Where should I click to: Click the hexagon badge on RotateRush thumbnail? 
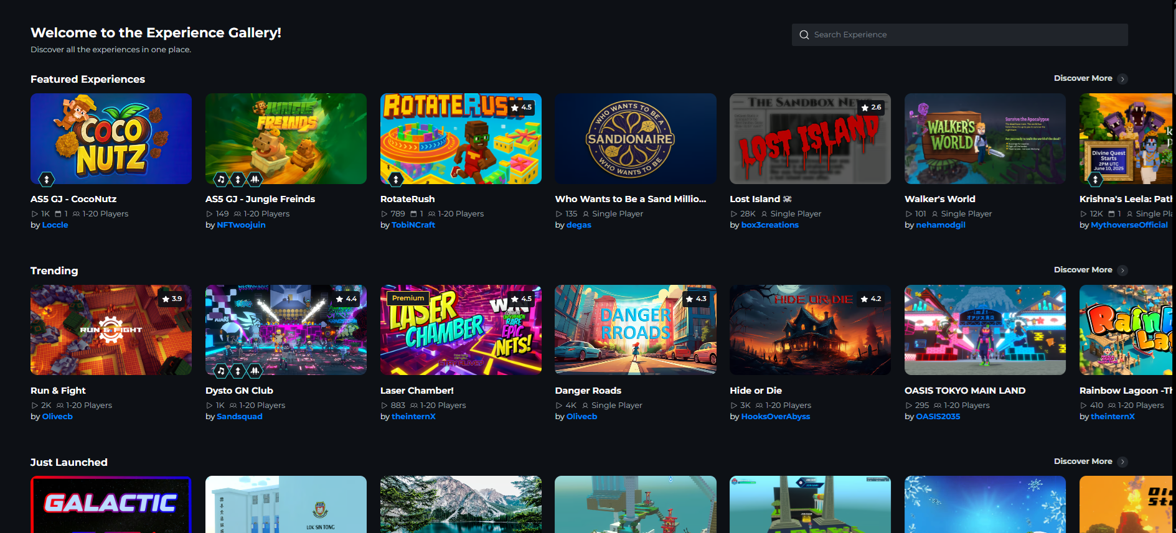click(396, 180)
